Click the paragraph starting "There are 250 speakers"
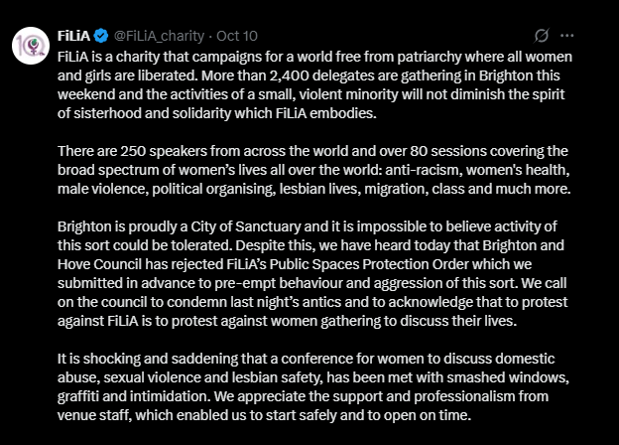This screenshot has height=445, width=619. [x=325, y=170]
